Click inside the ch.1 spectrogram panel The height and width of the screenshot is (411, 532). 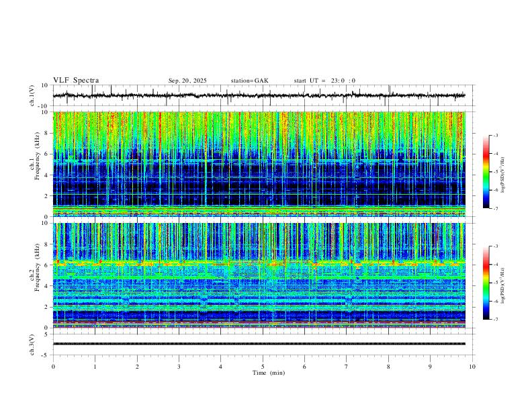coord(259,164)
